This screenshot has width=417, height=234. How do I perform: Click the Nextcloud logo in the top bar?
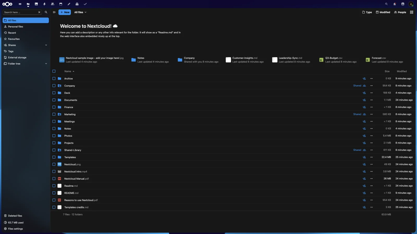7,4
